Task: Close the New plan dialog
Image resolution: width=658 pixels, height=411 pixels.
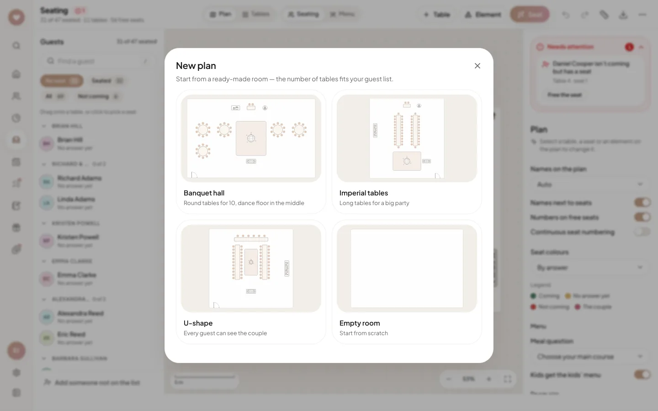Action: 478,66
